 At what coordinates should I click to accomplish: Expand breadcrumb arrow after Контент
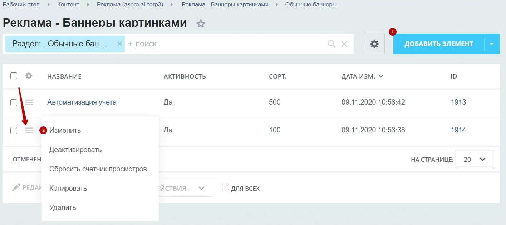tap(88, 5)
